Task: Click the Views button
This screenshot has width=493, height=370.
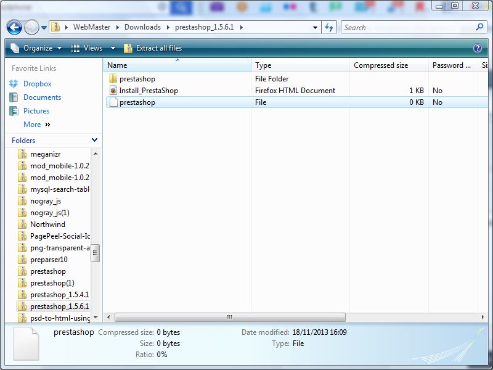Action: (87, 48)
